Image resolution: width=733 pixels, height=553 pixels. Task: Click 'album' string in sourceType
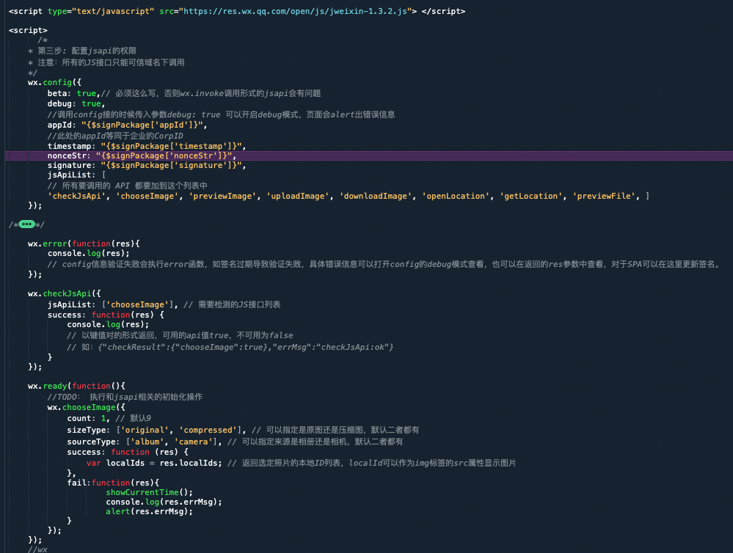(147, 442)
